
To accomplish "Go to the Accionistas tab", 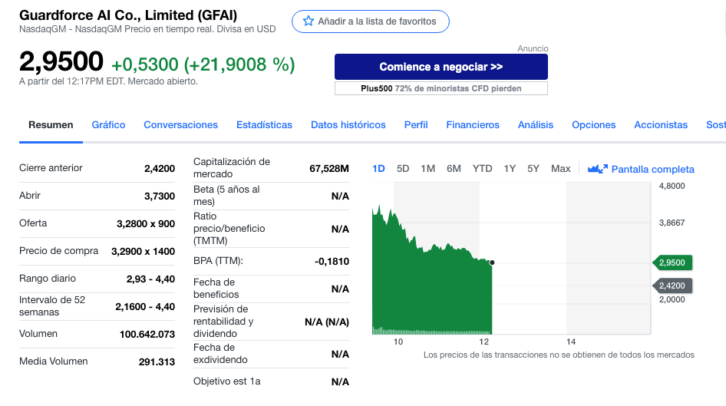I will coord(661,125).
